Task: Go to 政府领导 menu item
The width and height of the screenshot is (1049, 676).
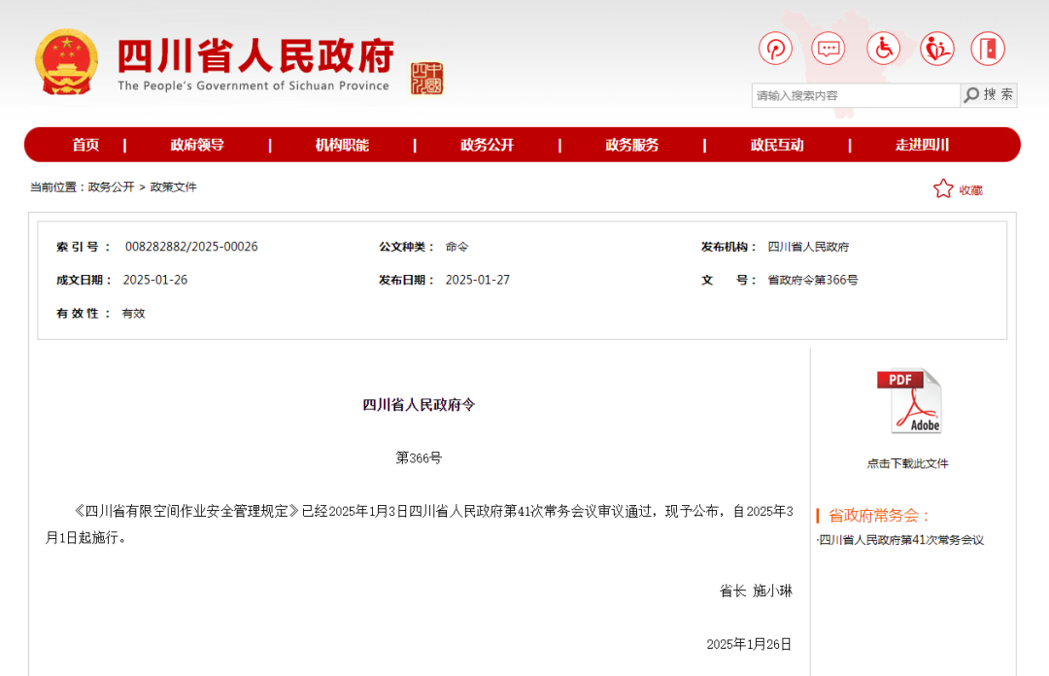Action: [197, 145]
